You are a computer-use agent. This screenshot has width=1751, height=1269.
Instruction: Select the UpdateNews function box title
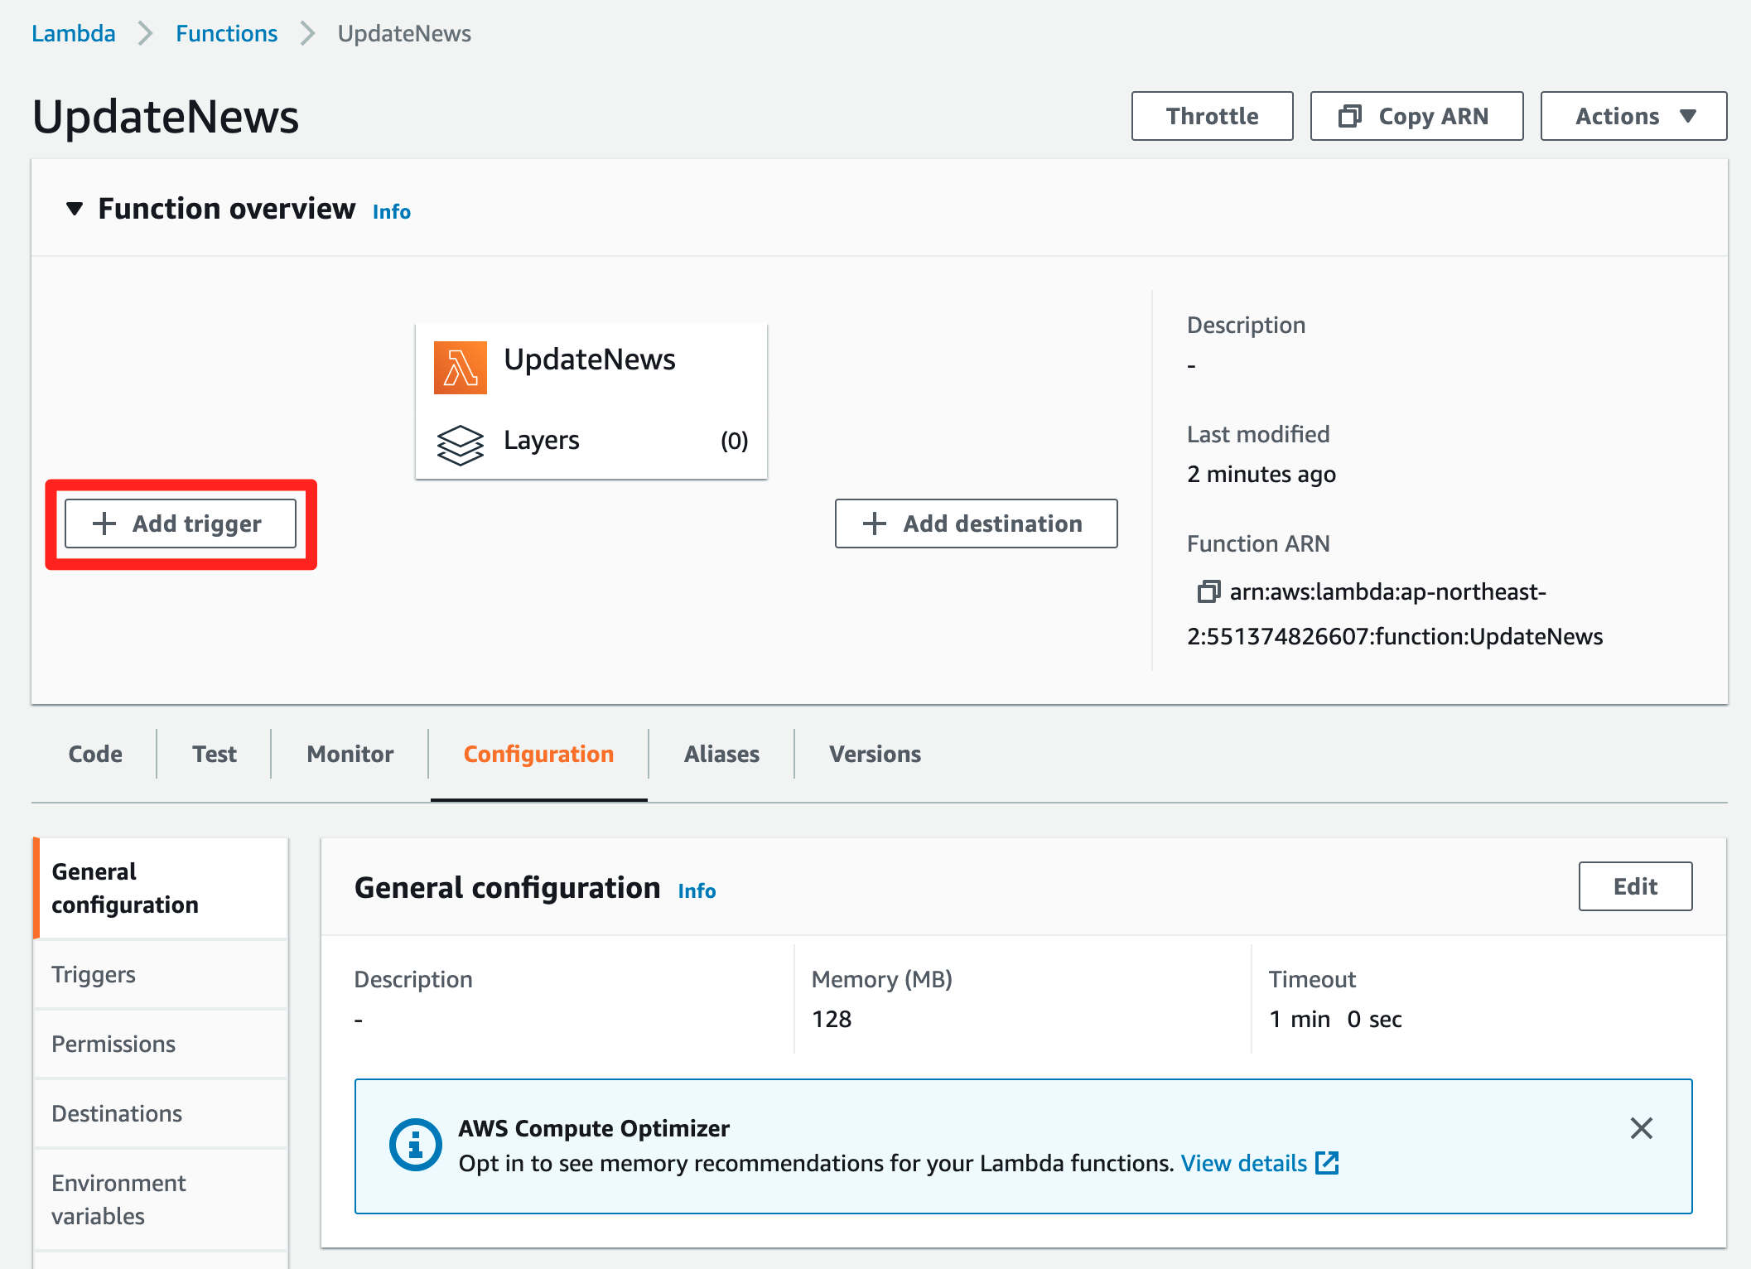[x=589, y=359]
